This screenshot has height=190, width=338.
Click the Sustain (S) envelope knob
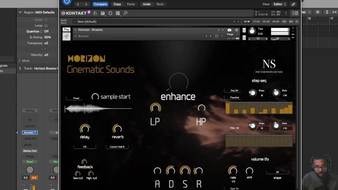pos(185,170)
